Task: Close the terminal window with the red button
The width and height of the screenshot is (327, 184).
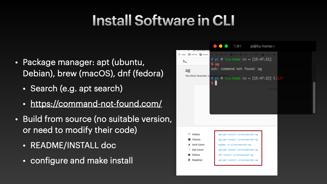Action: pos(215,46)
